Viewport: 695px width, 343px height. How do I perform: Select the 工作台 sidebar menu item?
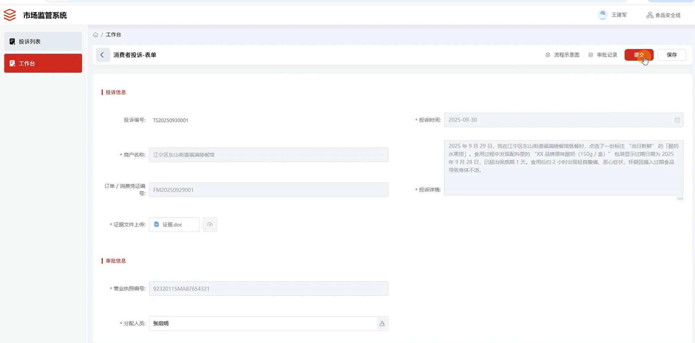pos(43,63)
